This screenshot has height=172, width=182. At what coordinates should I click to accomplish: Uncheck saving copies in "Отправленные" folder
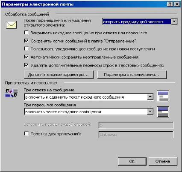tap(26, 41)
